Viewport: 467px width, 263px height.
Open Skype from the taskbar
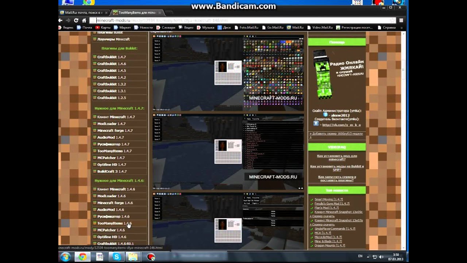pyautogui.click(x=117, y=257)
